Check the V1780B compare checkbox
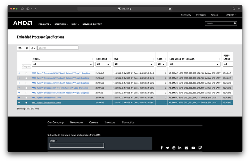This screenshot has width=250, height=162. pyautogui.click(x=26, y=98)
